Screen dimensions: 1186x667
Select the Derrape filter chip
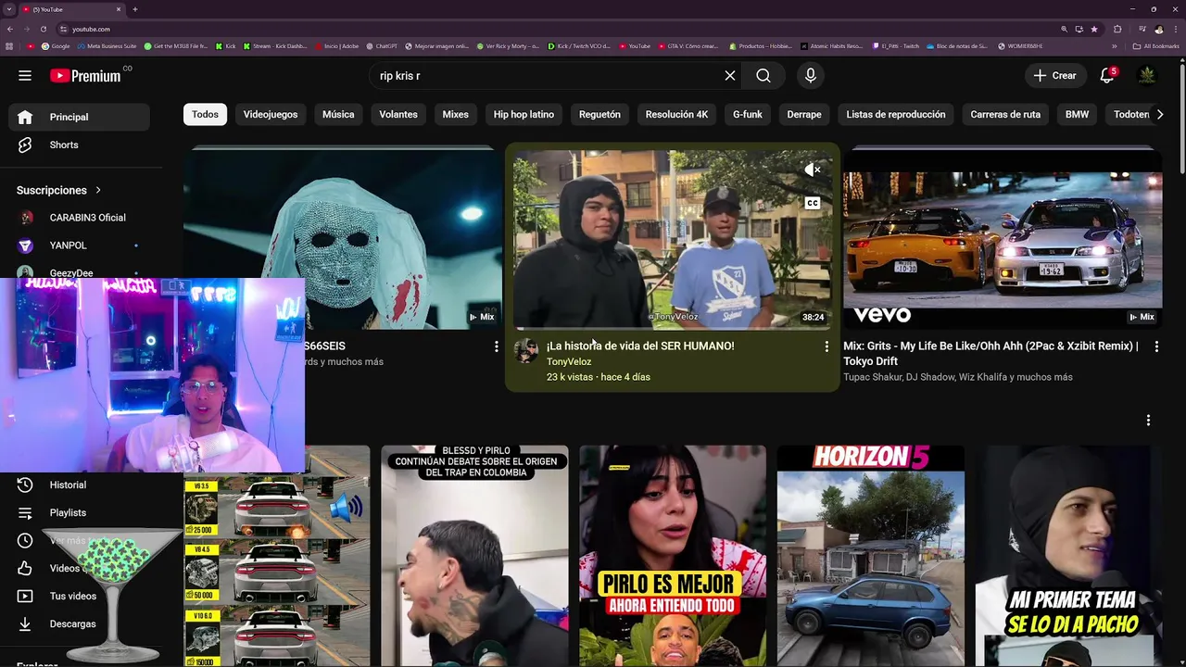(x=804, y=114)
